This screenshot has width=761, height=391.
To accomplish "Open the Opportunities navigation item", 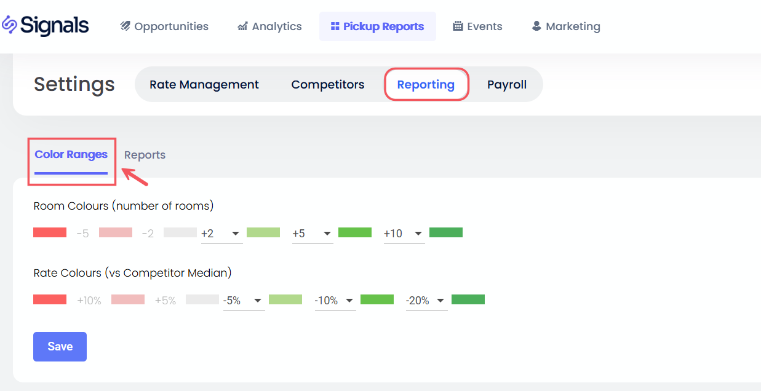I will pos(164,26).
